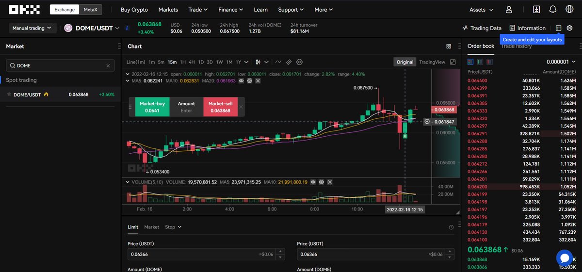Switch to Exchange mode
582x272 pixels.
click(x=65, y=9)
